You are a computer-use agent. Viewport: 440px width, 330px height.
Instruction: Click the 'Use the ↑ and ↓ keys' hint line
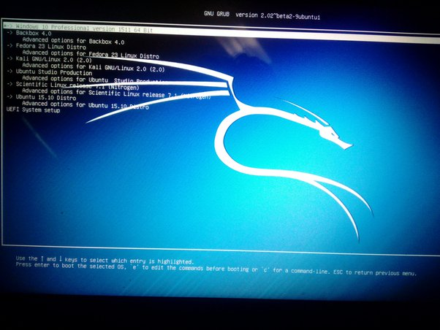pyautogui.click(x=105, y=260)
